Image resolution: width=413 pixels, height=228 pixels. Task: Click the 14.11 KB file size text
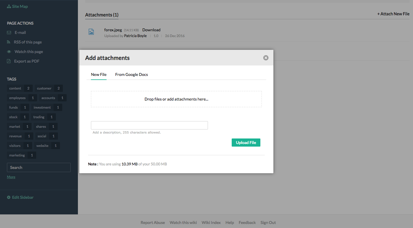131,30
